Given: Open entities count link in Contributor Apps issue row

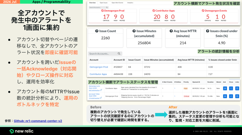Looking at the screenshot, I should tap(175, 89).
